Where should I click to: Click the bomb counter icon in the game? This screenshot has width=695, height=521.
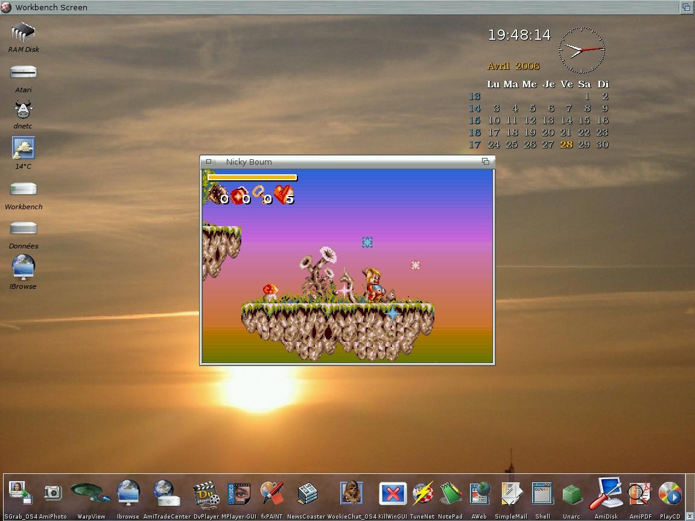(218, 195)
